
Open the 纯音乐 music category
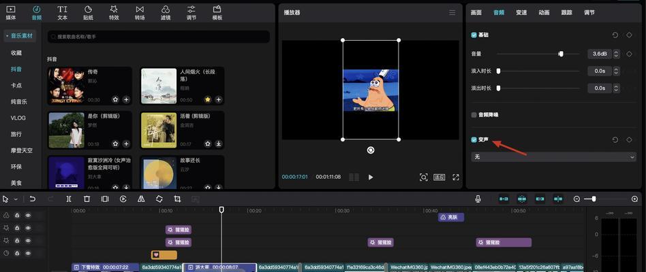click(19, 101)
